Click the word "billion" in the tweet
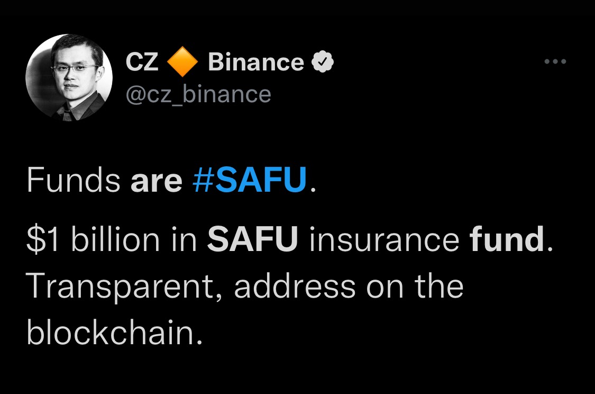The image size is (595, 394). [114, 240]
